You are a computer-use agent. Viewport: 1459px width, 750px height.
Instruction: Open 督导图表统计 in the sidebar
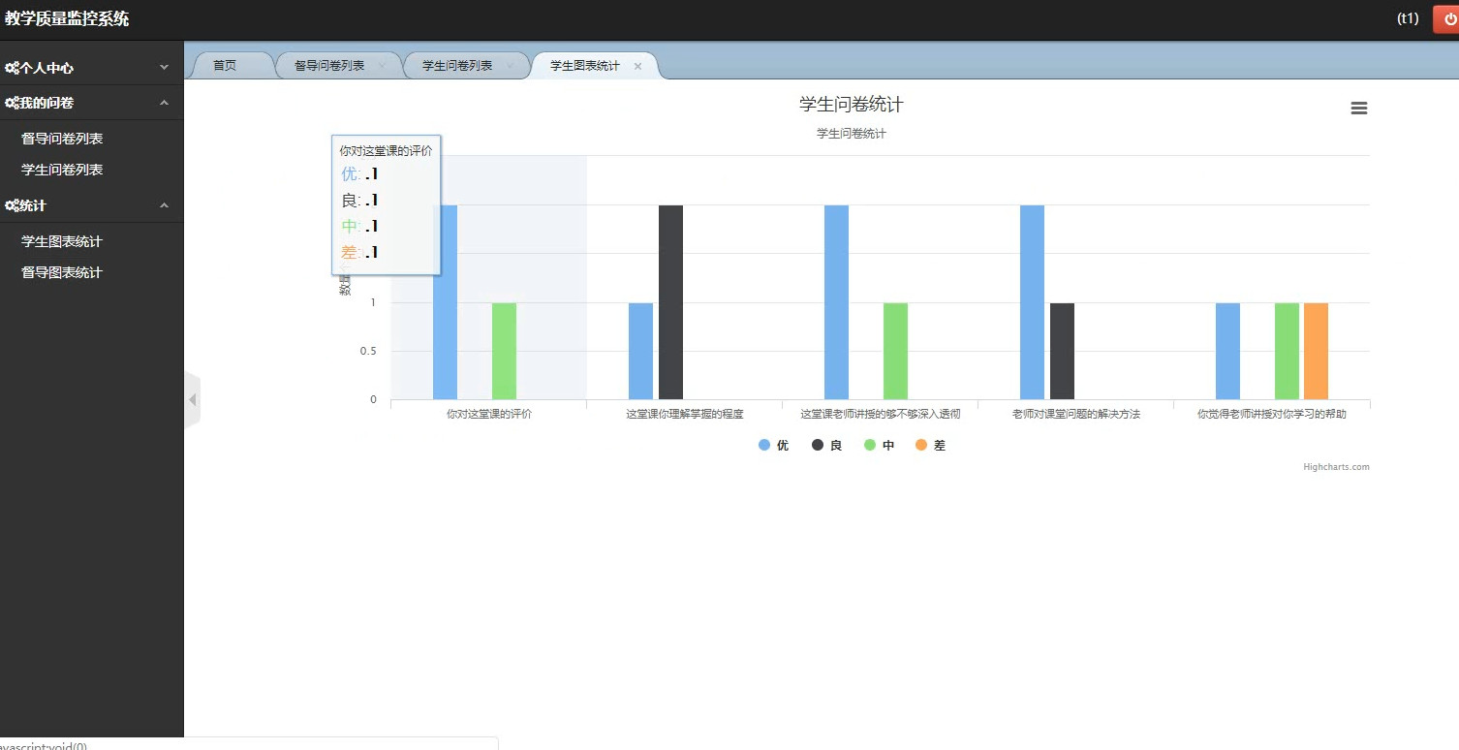[62, 272]
